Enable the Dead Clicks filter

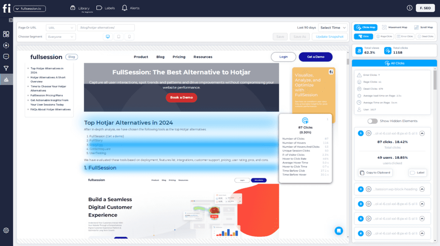[x=425, y=37]
